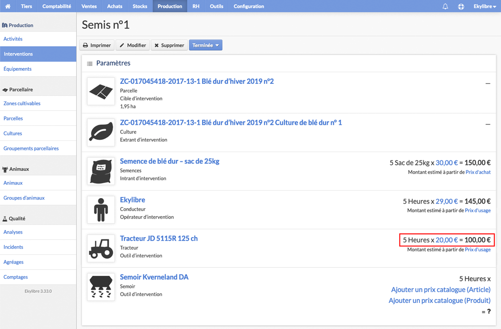Click the Modifier button

[x=133, y=45]
